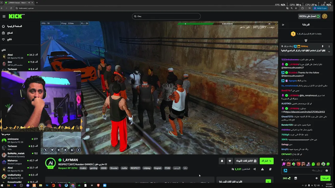Screen dimensions: 335x188
Task: Send message with the green chat button
Action: pos(325,178)
